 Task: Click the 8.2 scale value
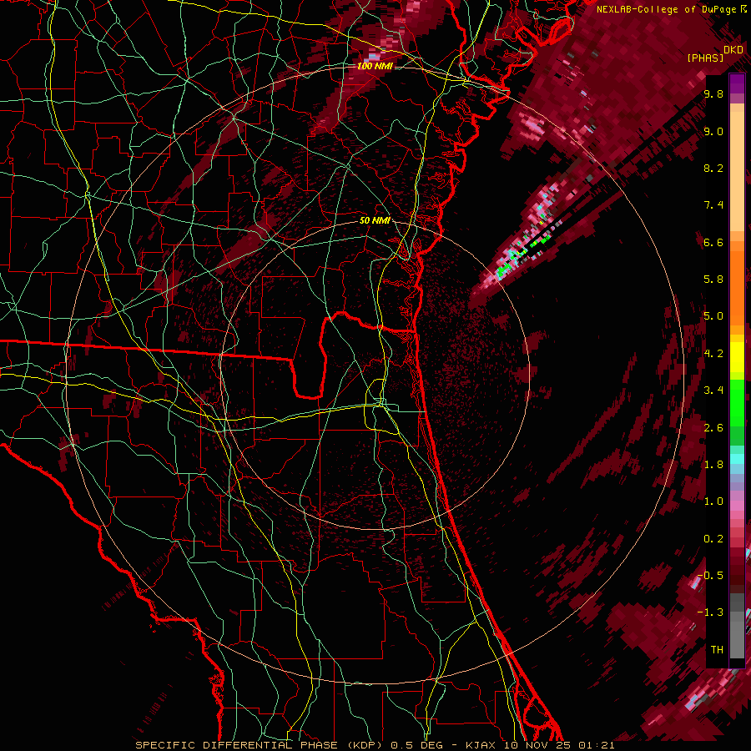tap(713, 168)
